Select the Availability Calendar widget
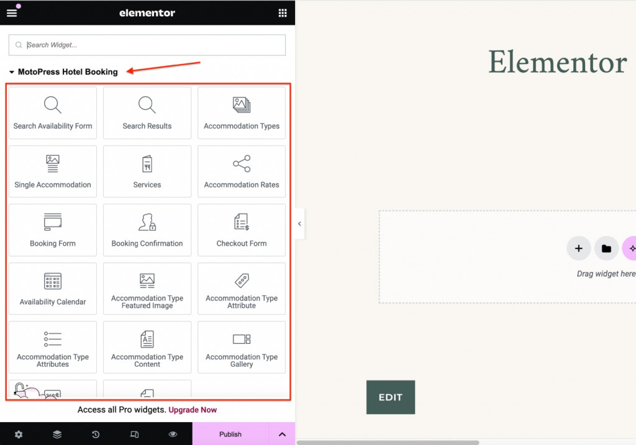The width and height of the screenshot is (636, 445). click(x=53, y=289)
